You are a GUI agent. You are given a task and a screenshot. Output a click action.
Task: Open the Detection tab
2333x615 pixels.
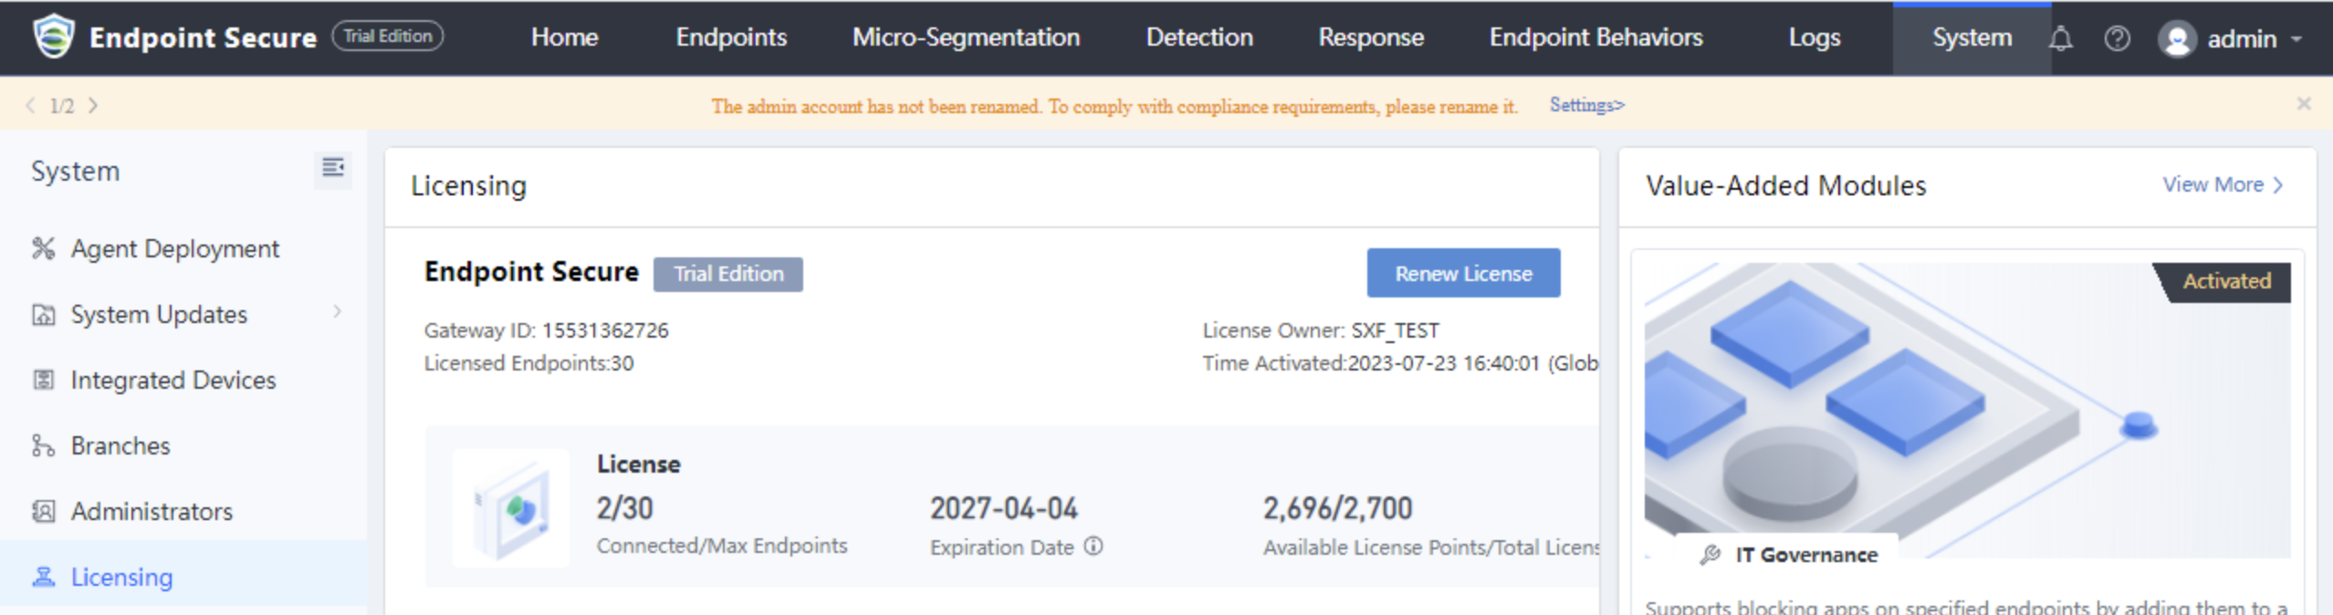[1199, 37]
